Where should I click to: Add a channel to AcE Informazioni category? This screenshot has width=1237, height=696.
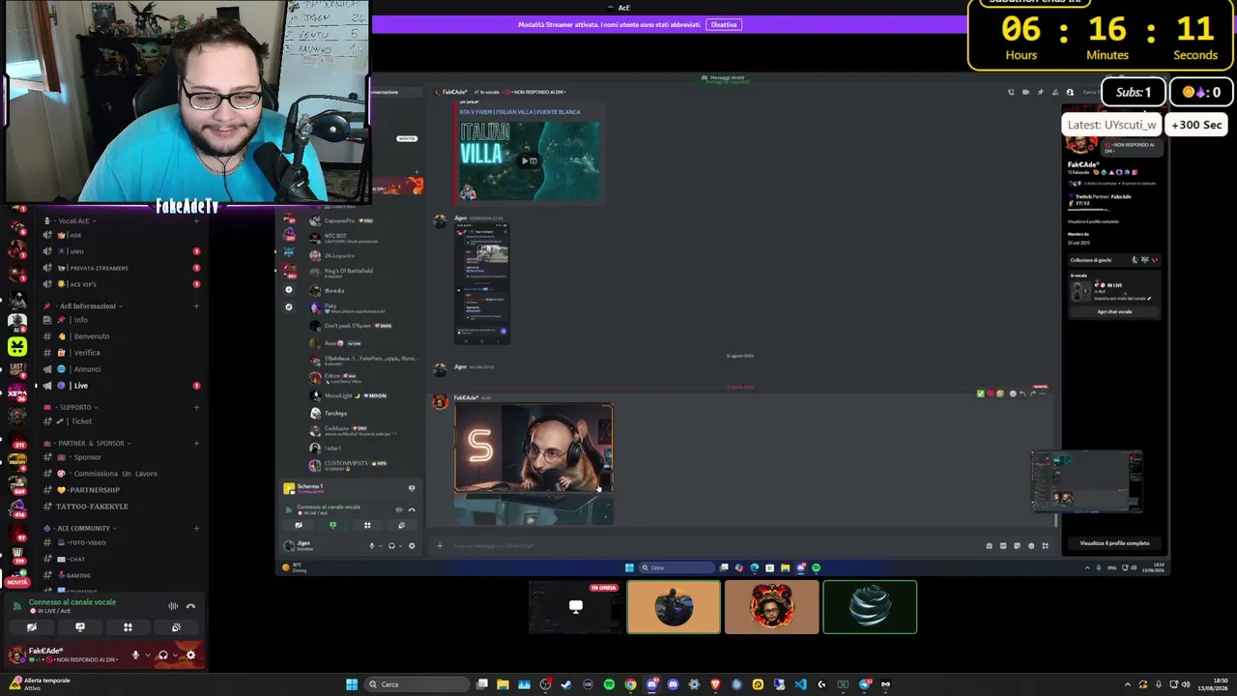point(196,306)
